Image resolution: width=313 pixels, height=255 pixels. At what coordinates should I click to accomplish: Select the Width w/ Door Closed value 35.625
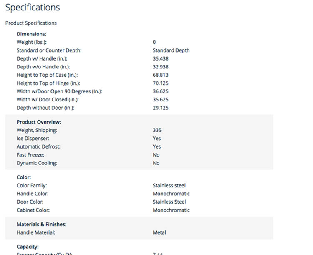[161, 100]
